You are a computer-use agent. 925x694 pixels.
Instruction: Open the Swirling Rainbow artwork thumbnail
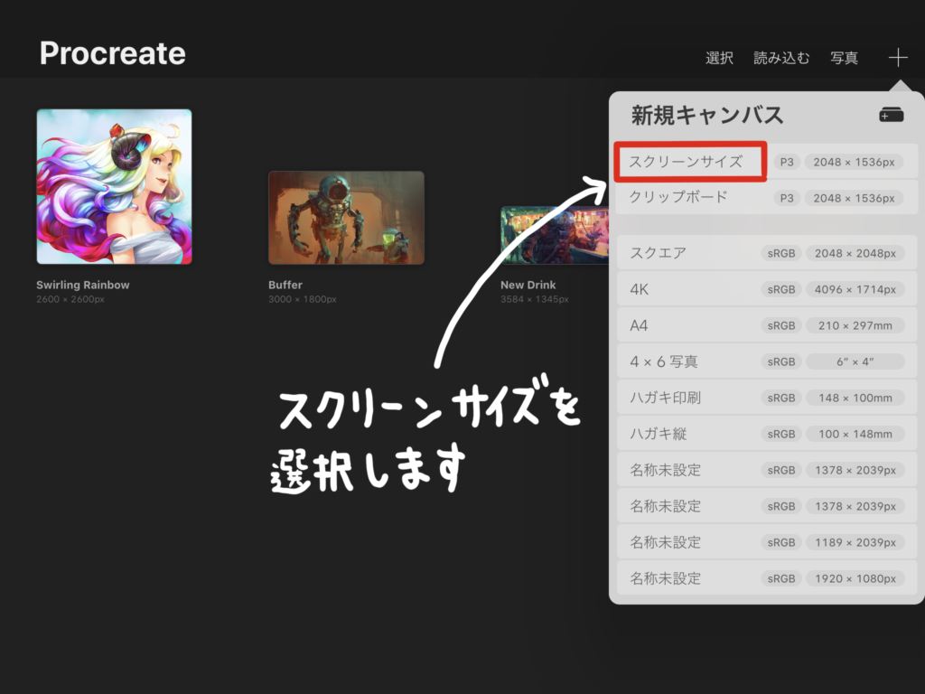[114, 186]
